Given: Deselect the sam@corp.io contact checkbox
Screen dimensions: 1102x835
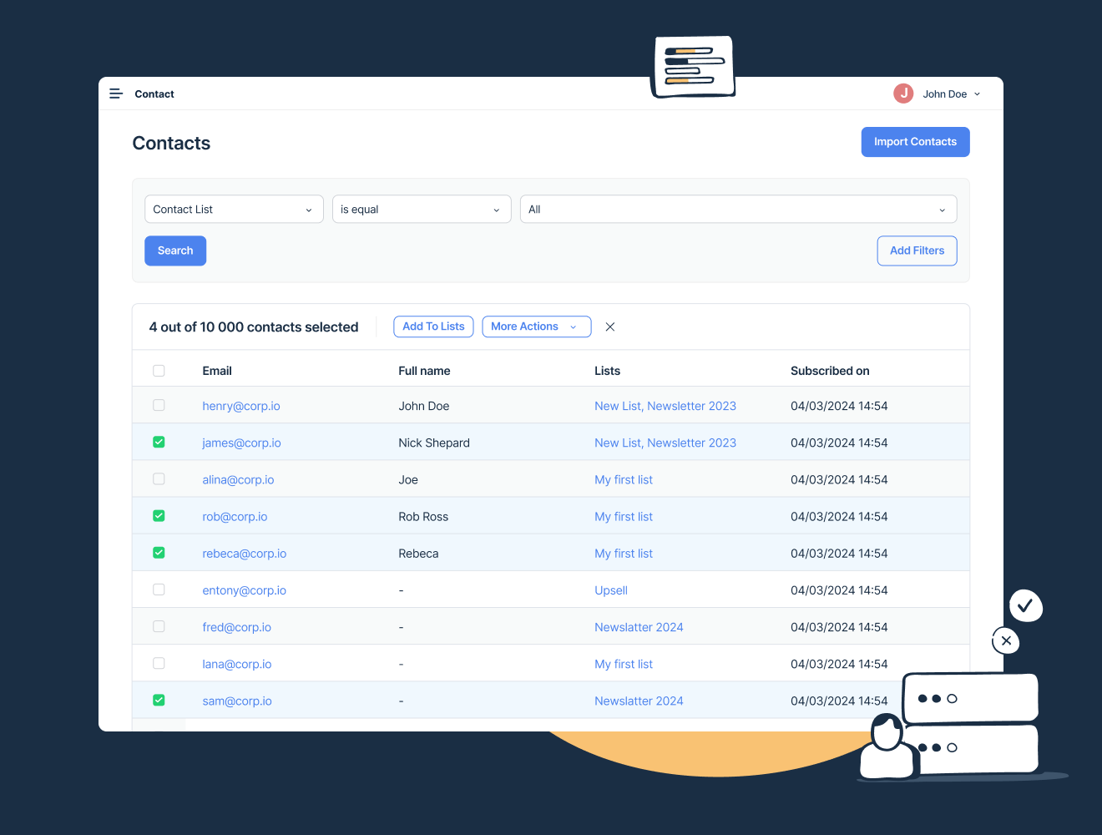Looking at the screenshot, I should click(159, 701).
